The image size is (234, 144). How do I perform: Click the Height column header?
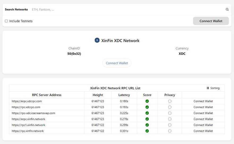(98, 95)
